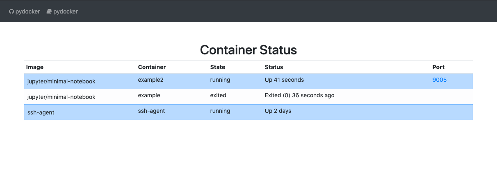Select the container name cell reading exactly example

point(149,95)
